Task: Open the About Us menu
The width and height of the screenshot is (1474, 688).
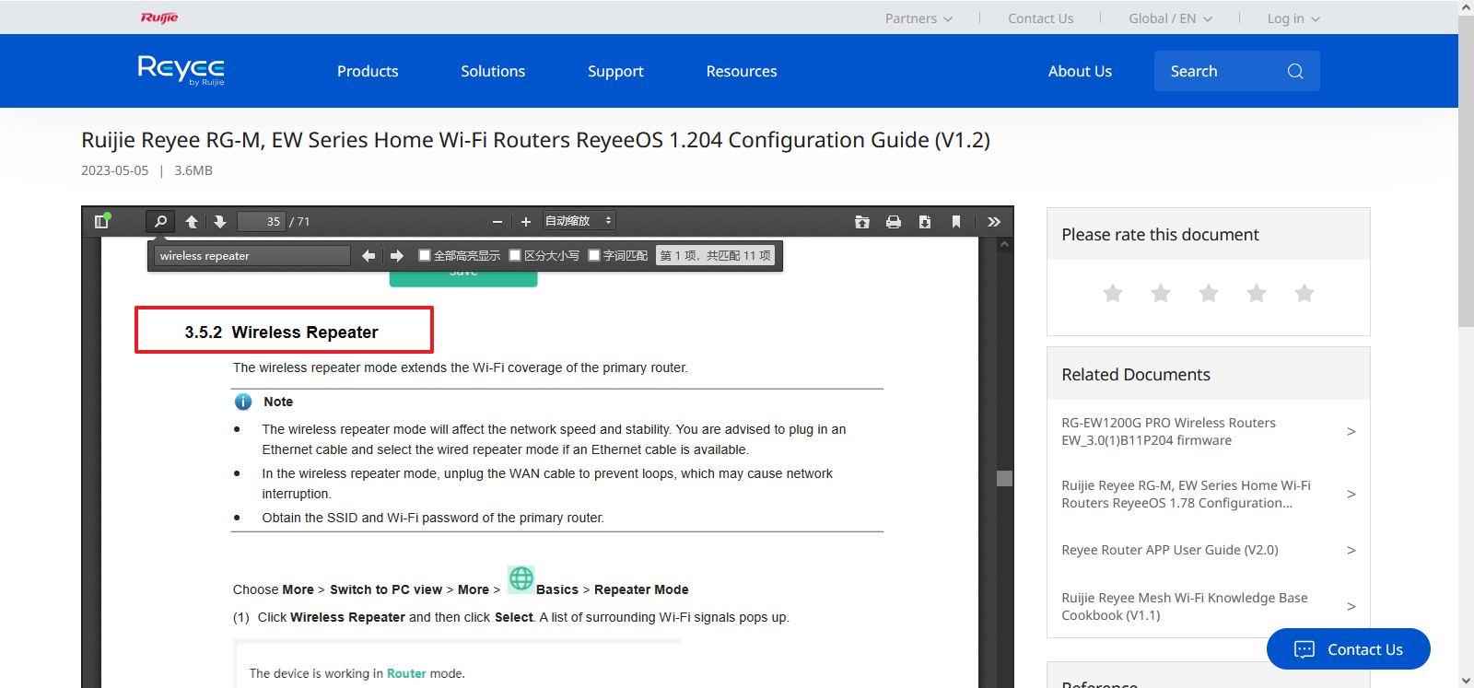Action: (x=1080, y=71)
